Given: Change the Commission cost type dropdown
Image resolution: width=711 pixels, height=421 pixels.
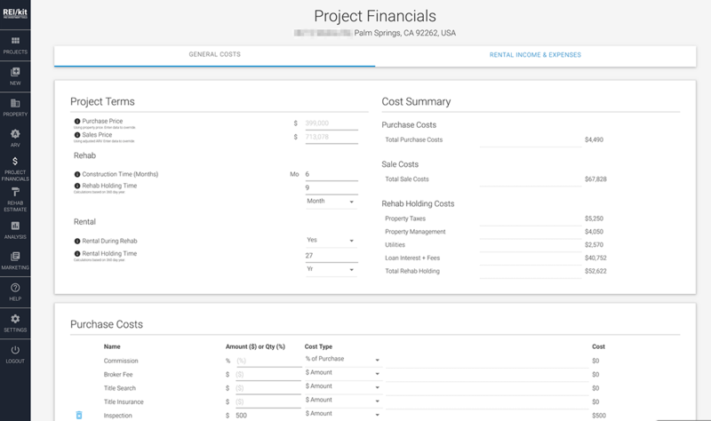Looking at the screenshot, I should 343,359.
